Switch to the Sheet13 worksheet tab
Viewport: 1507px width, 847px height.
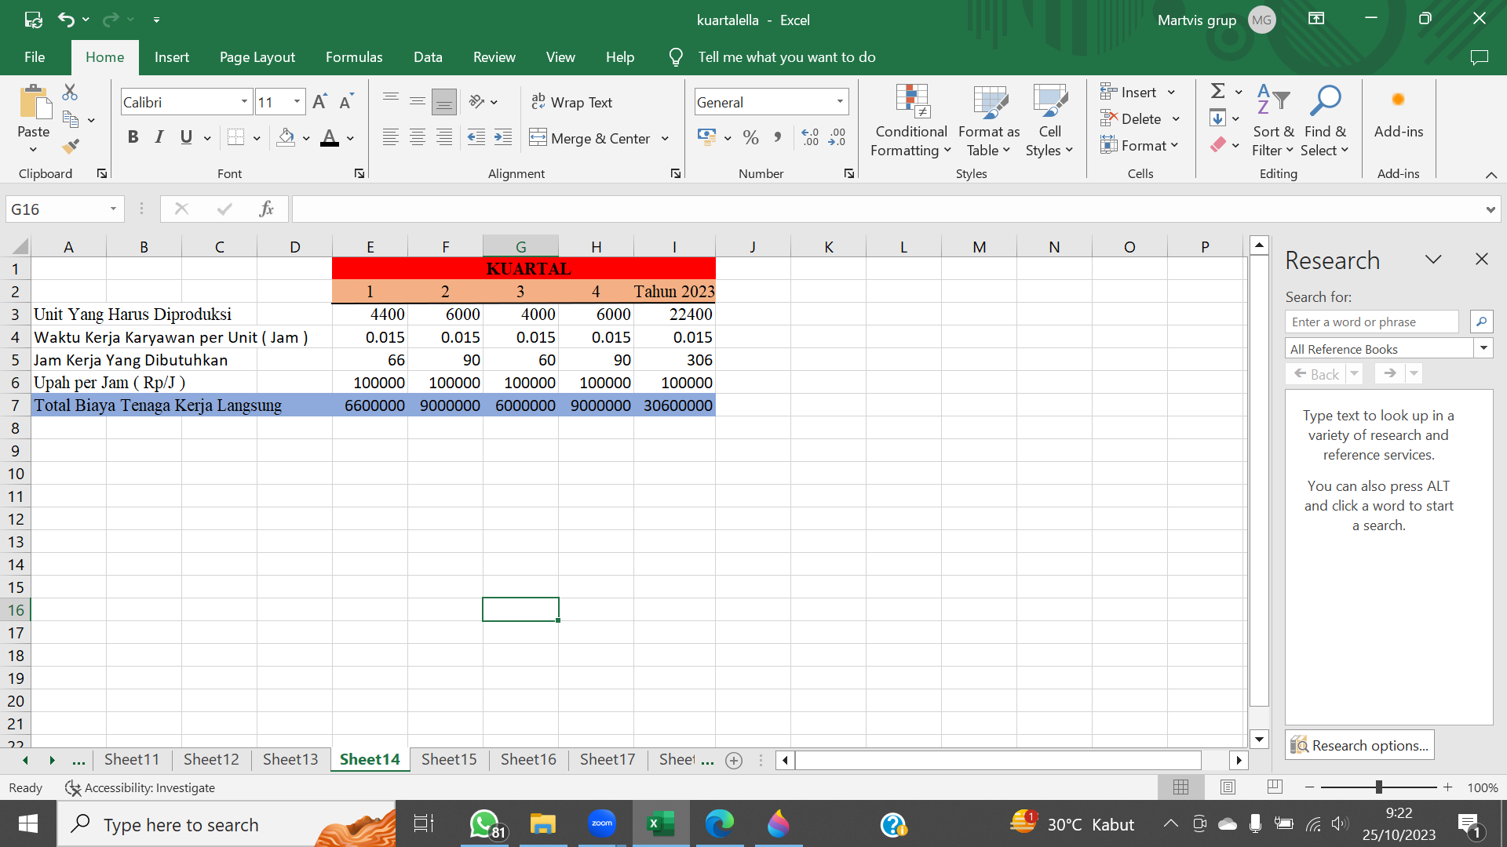(x=290, y=759)
